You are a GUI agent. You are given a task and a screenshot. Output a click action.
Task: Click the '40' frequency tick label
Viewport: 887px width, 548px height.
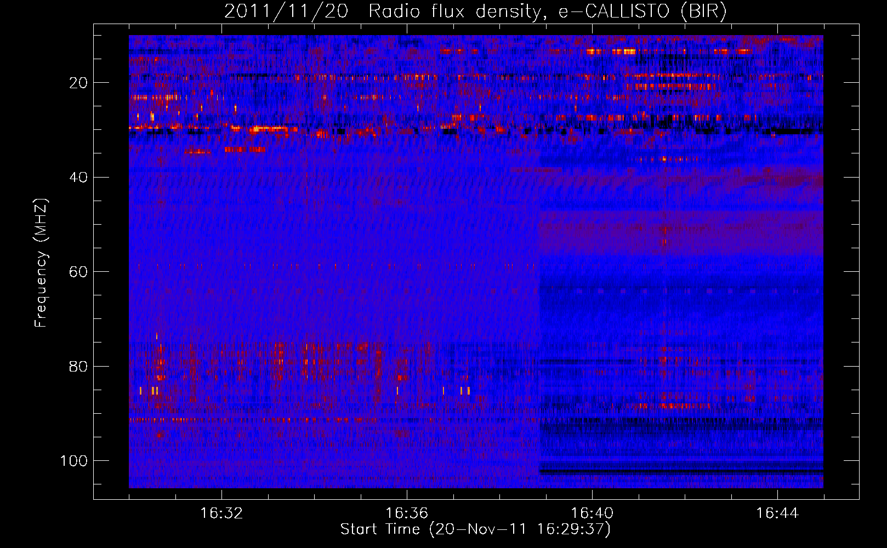tap(78, 178)
